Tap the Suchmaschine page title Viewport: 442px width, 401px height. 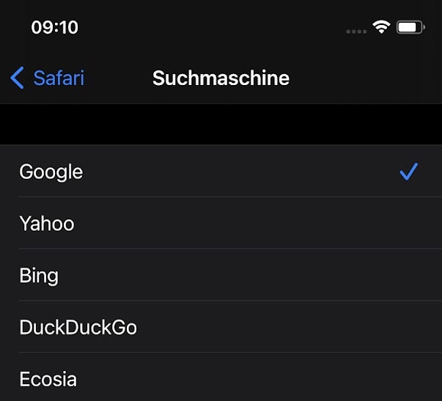click(221, 78)
